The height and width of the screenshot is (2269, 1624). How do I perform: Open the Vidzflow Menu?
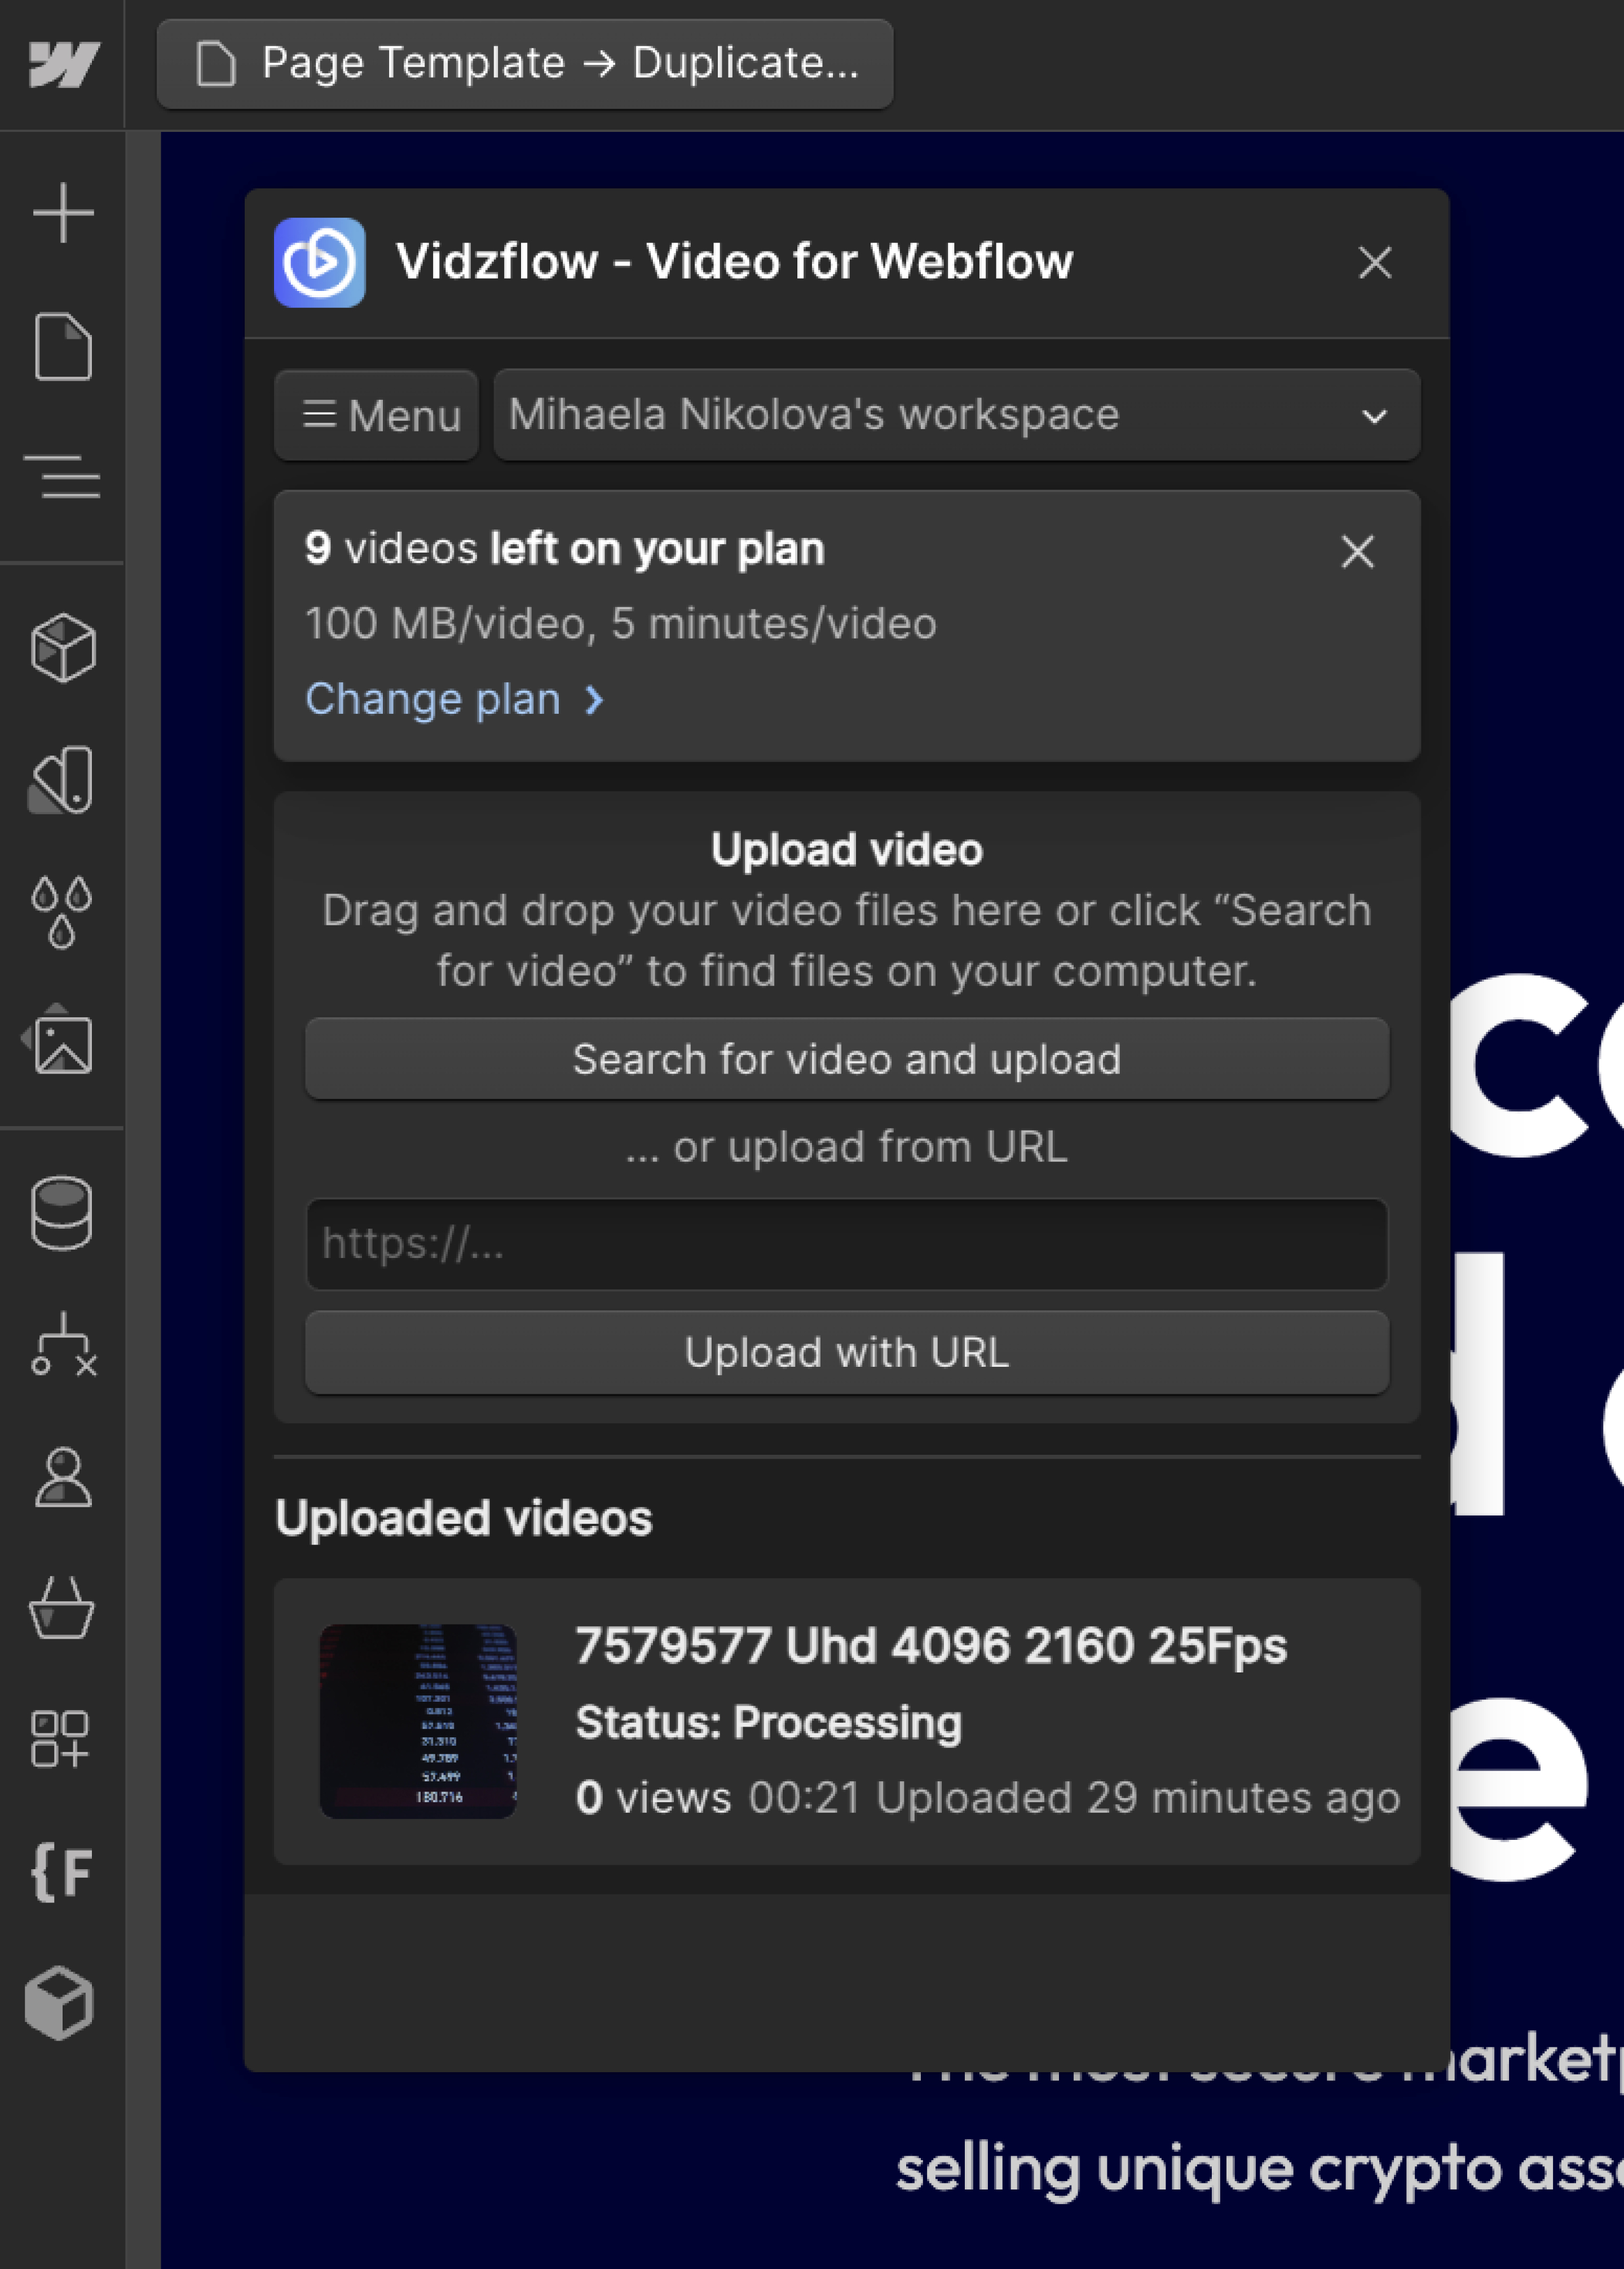click(377, 415)
